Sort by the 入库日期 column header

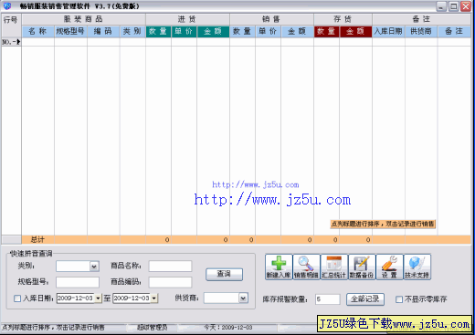(x=388, y=31)
